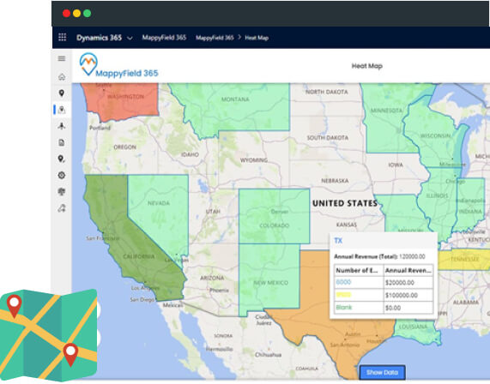Click the NORTH DAKOTA map label
The width and height of the screenshot is (490, 384).
[x=327, y=92]
